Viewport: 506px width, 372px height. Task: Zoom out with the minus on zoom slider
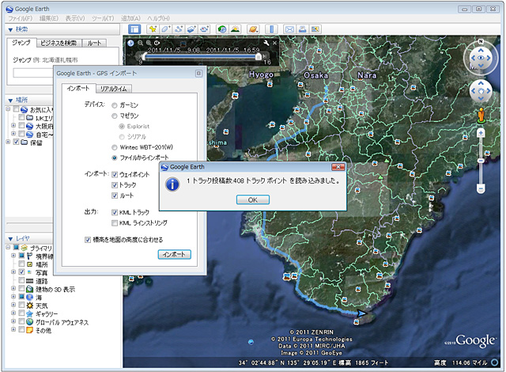[x=481, y=188]
